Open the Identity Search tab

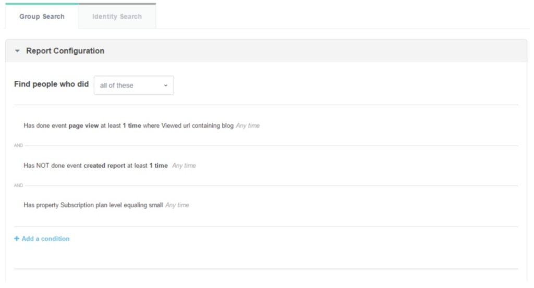pyautogui.click(x=117, y=16)
